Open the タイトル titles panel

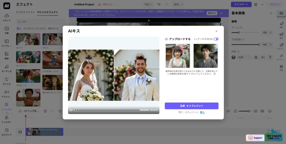coord(7,81)
